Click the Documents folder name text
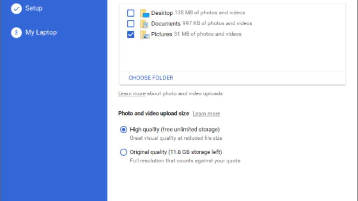The image size is (358, 201). 166,24
